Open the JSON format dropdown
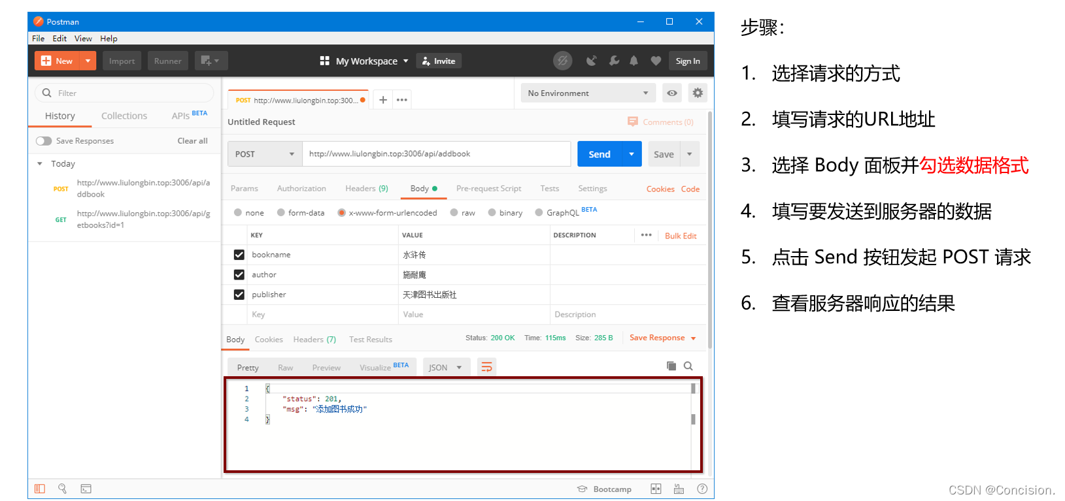 coord(445,367)
